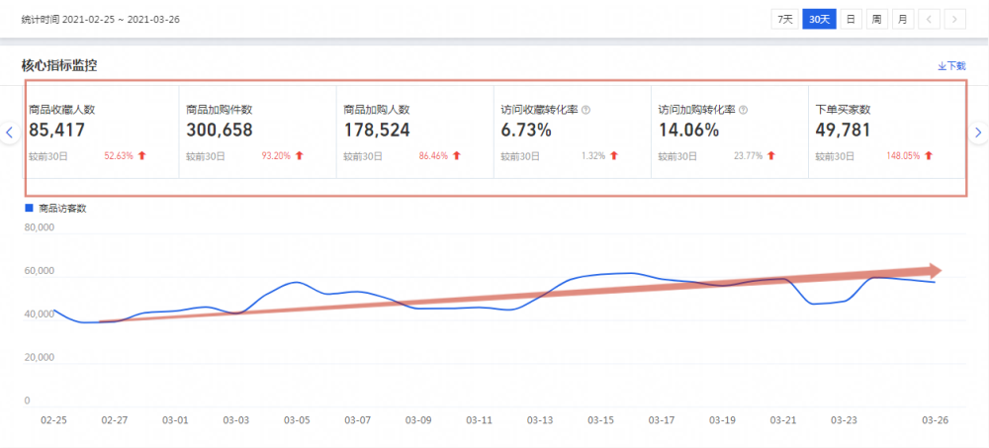Select the 7天 time range button

click(785, 19)
